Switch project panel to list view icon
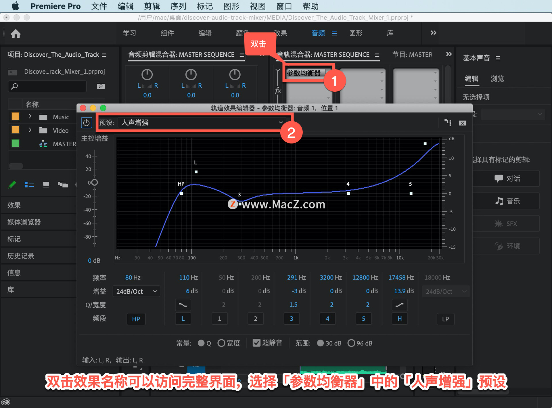 coord(29,185)
